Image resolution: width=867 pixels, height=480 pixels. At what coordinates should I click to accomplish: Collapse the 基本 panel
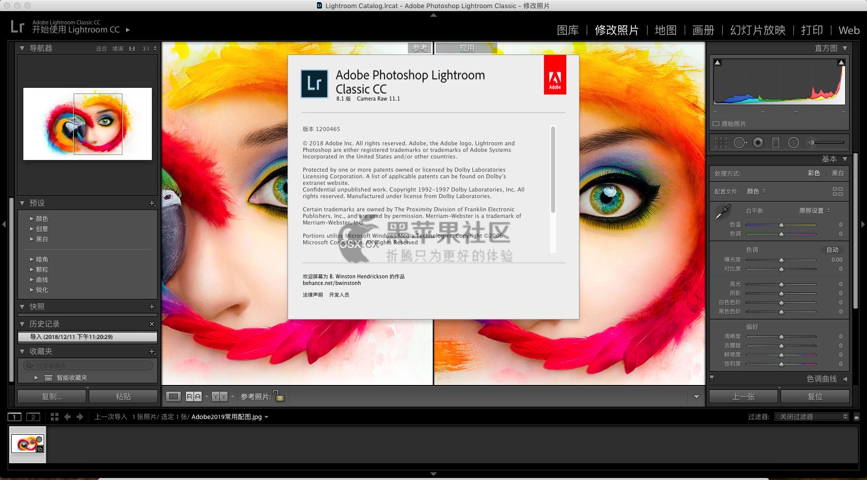pos(845,159)
